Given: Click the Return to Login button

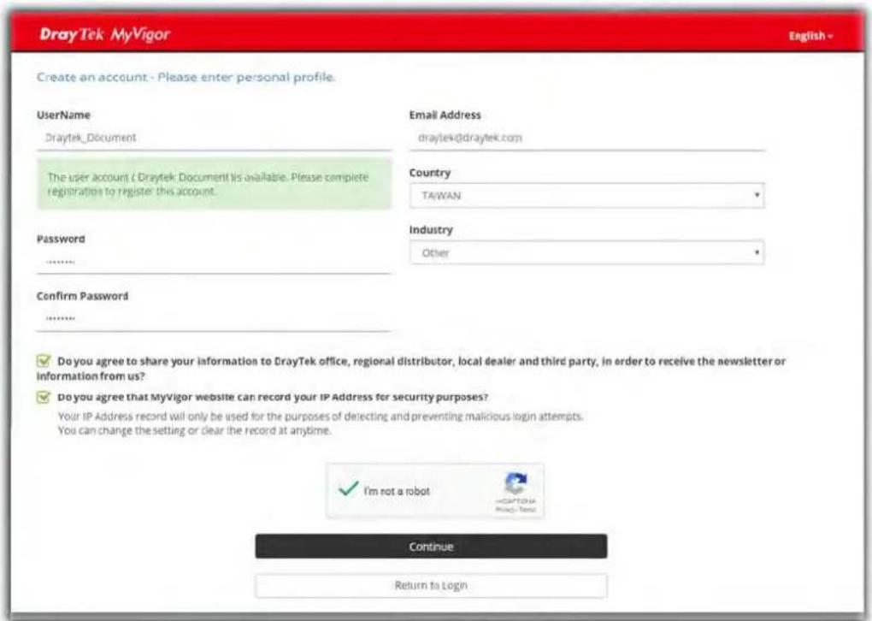Looking at the screenshot, I should (431, 585).
